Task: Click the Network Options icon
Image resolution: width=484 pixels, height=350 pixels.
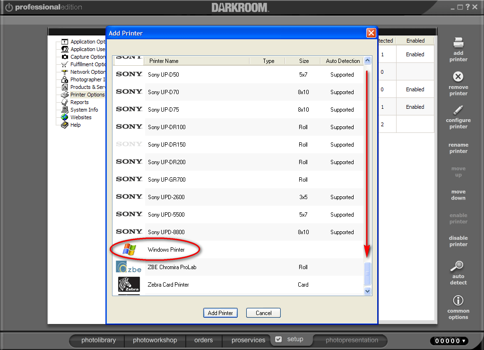Action: (x=64, y=72)
